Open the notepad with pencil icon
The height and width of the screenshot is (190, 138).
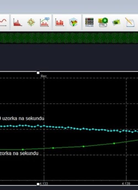coord(130,22)
